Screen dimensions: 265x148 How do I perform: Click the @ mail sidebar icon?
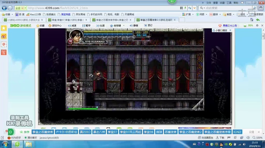4,44
